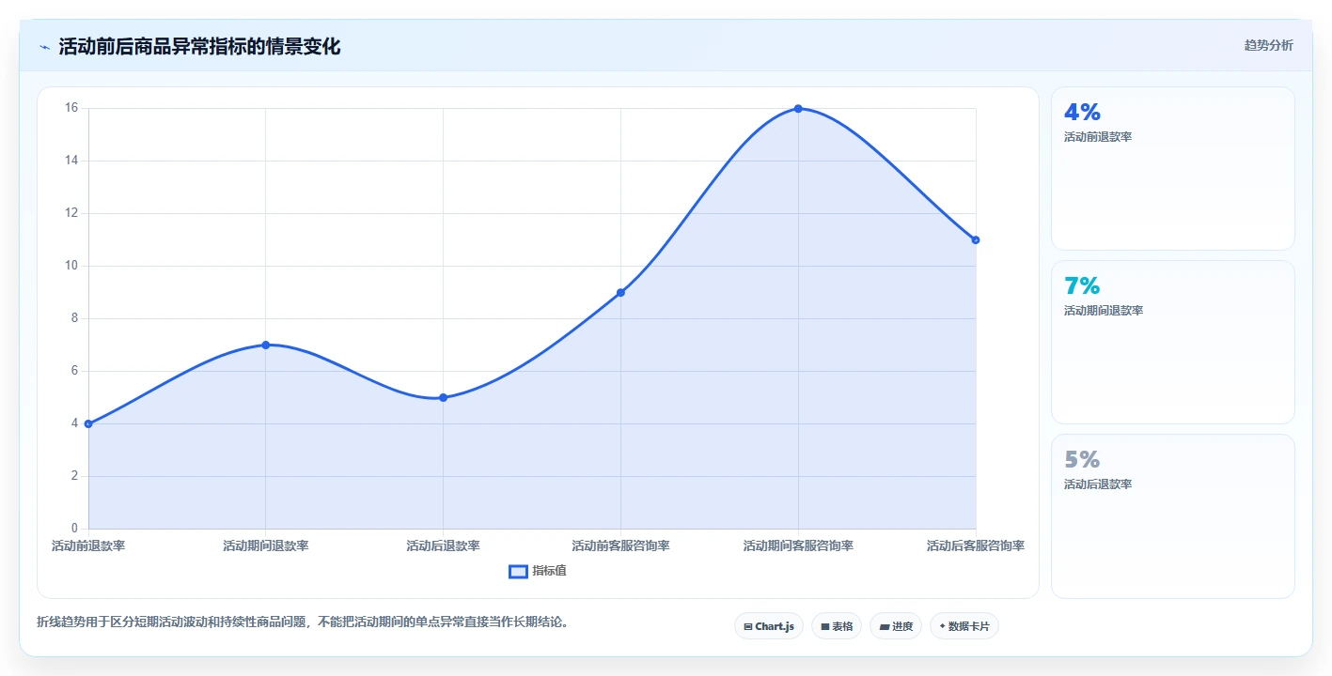Click the footnote text about 折线趋势
Image resolution: width=1332 pixels, height=676 pixels.
[x=303, y=622]
